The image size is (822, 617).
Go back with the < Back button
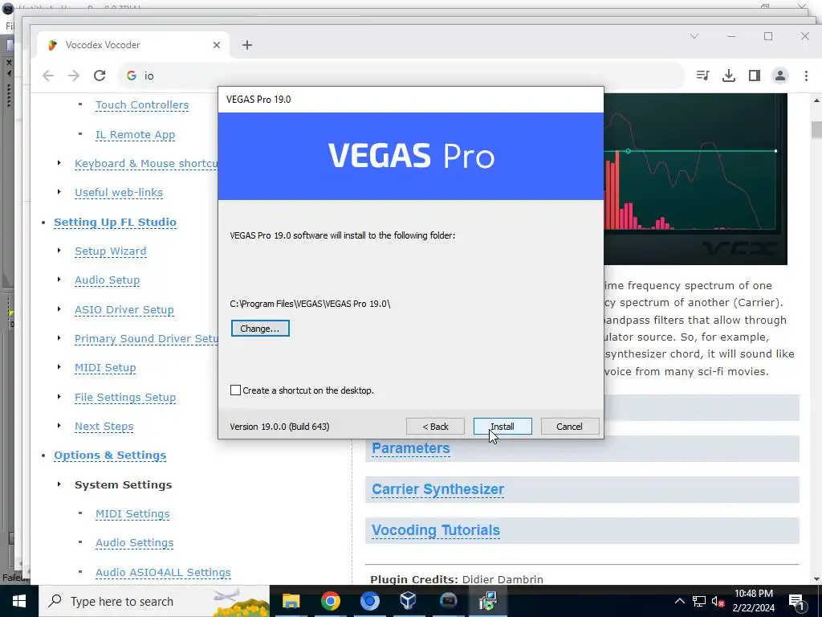[x=435, y=427]
